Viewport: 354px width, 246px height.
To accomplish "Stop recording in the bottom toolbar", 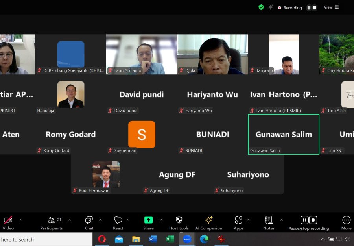I will point(313,220).
